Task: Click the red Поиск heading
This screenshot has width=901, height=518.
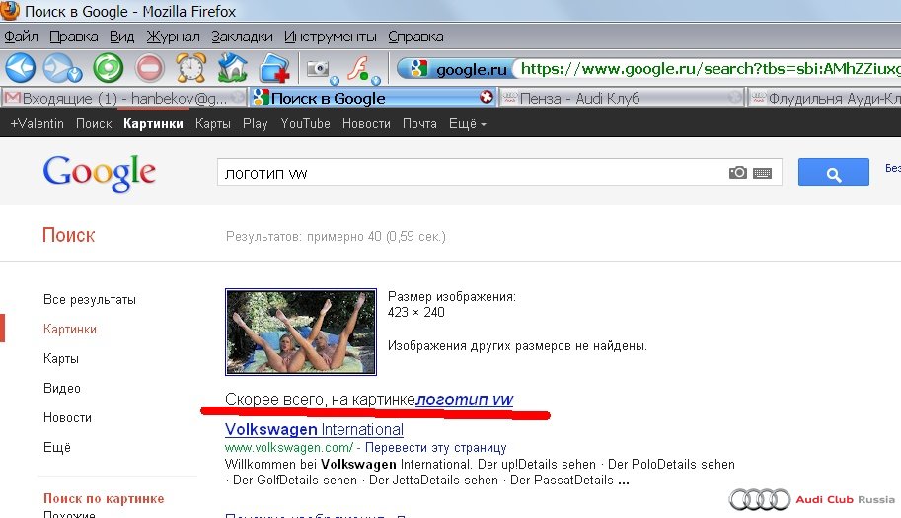Action: point(68,235)
